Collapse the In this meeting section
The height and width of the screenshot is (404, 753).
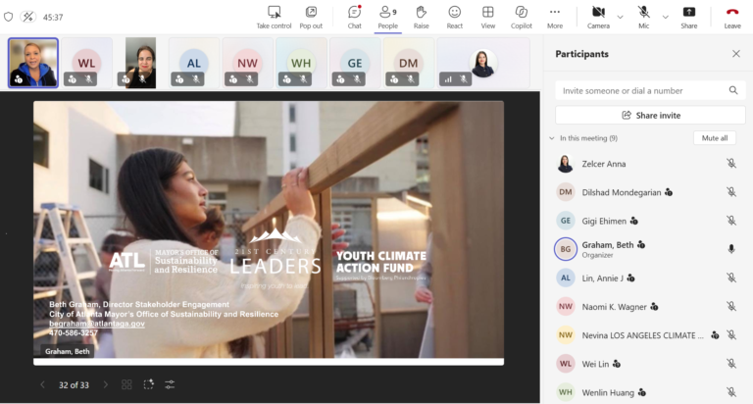tap(551, 138)
